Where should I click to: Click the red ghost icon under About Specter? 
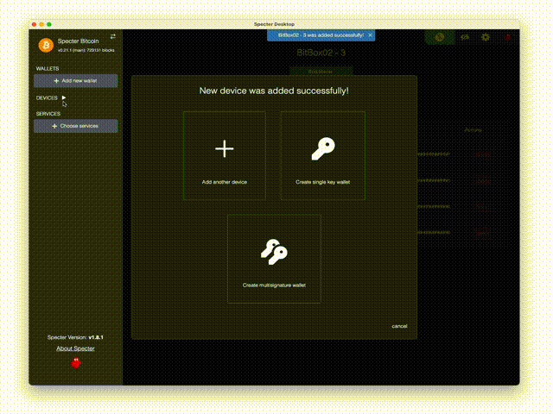[x=76, y=363]
